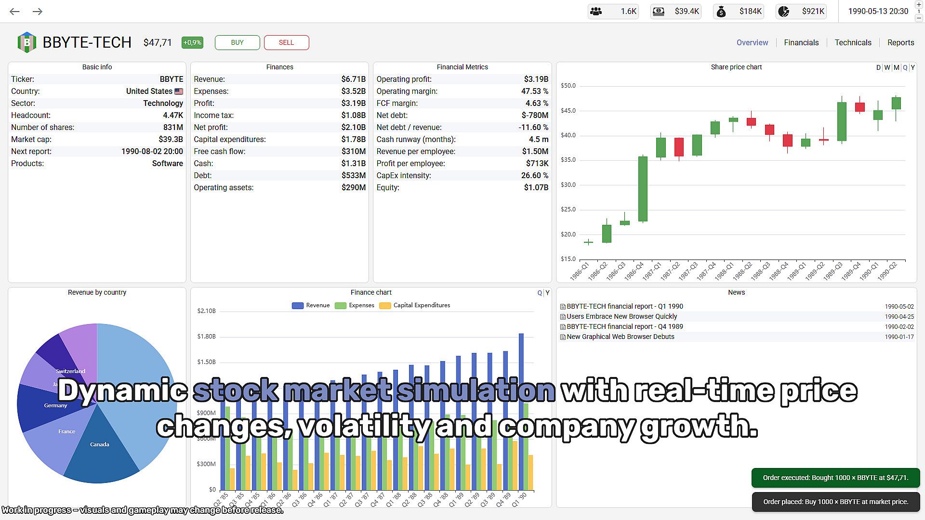Toggle the Expenses legend color swatch
The height and width of the screenshot is (520, 925).
[x=341, y=306]
